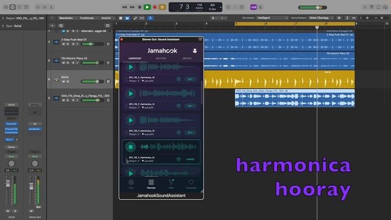Adjust 2-Step Push Beat 01 volume slider
Screen dimensions: 391x220
coord(93,44)
